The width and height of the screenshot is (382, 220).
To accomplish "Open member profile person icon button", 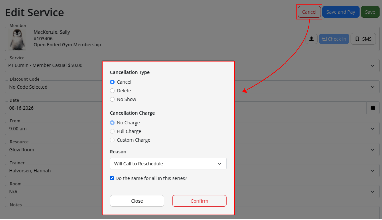I will (311, 39).
